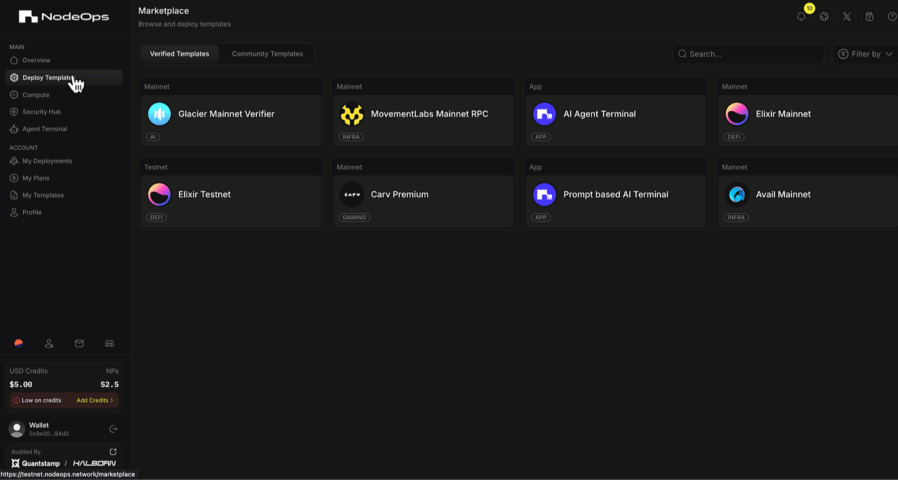Click the MovementLabs Mainnet RPC logo icon
The image size is (898, 480).
pyautogui.click(x=352, y=114)
